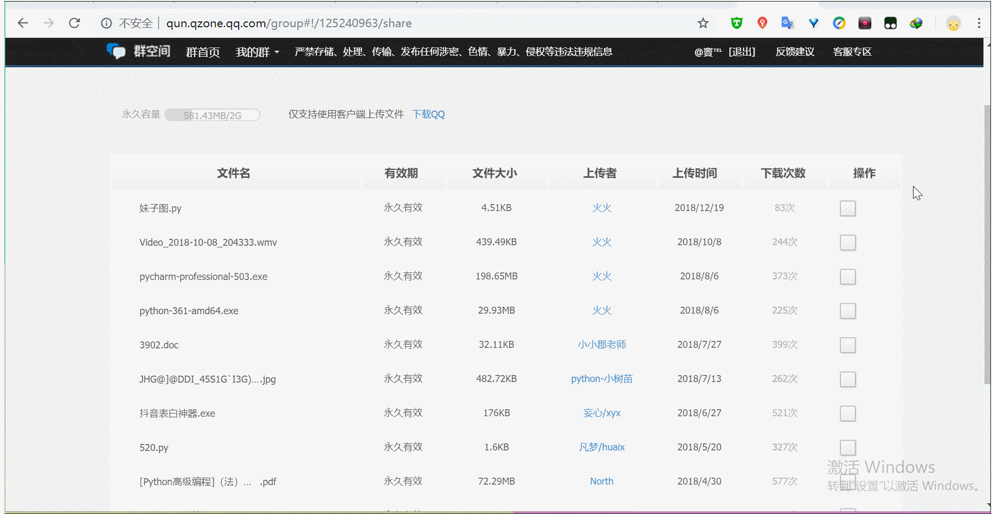Bookmark this page with the star icon
This screenshot has width=992, height=514.
(x=703, y=23)
